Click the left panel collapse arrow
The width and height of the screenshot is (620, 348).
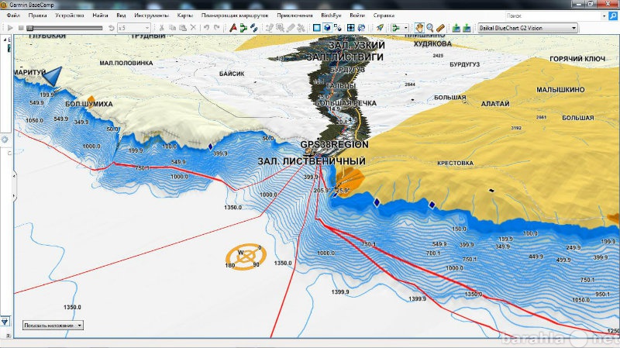tap(14, 176)
